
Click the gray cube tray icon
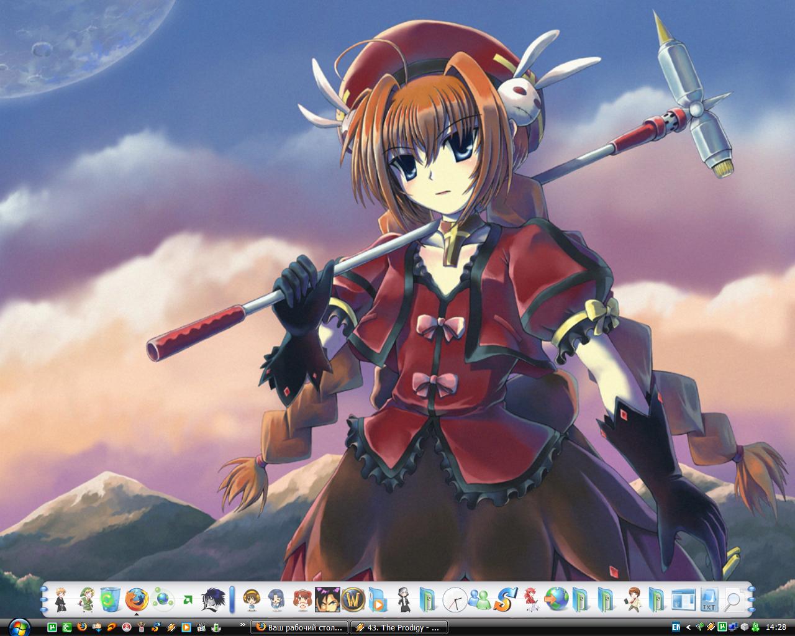coord(745,627)
